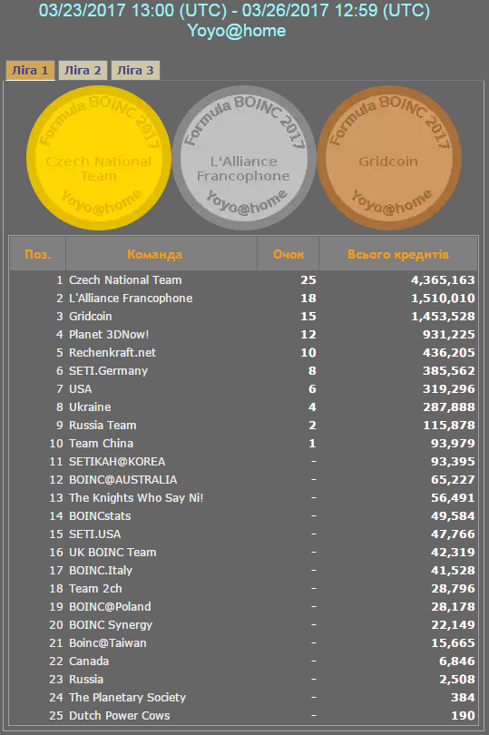Select the Dutch Power Cows row

pyautogui.click(x=244, y=715)
